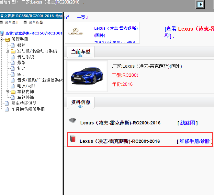Select the 制动 tree item label
214x195 pixels.
[x=21, y=68]
